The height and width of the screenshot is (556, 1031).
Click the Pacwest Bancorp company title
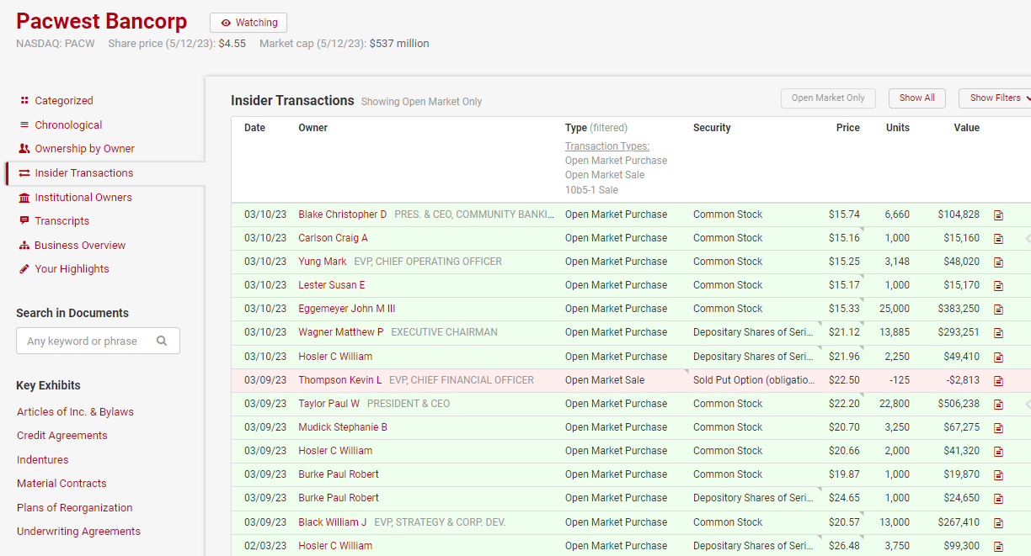(102, 22)
